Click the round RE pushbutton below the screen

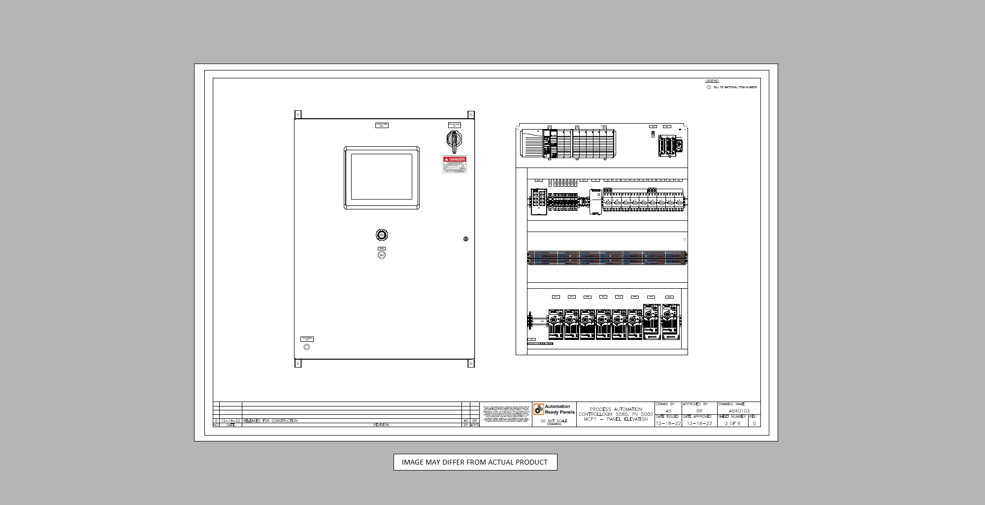[x=382, y=235]
